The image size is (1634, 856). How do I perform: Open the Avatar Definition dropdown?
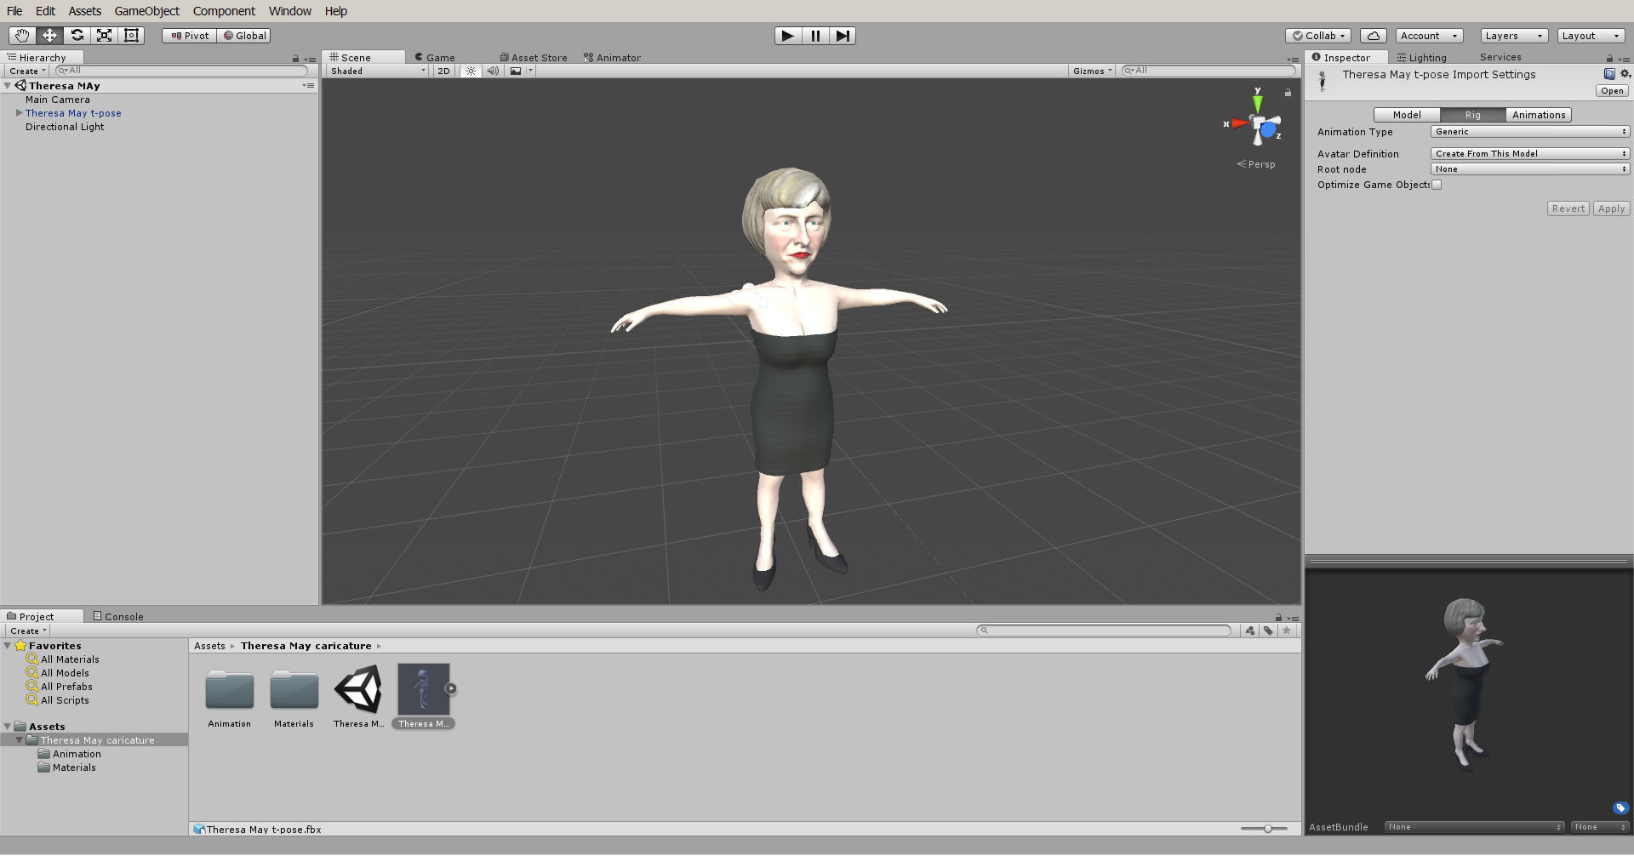click(1530, 154)
